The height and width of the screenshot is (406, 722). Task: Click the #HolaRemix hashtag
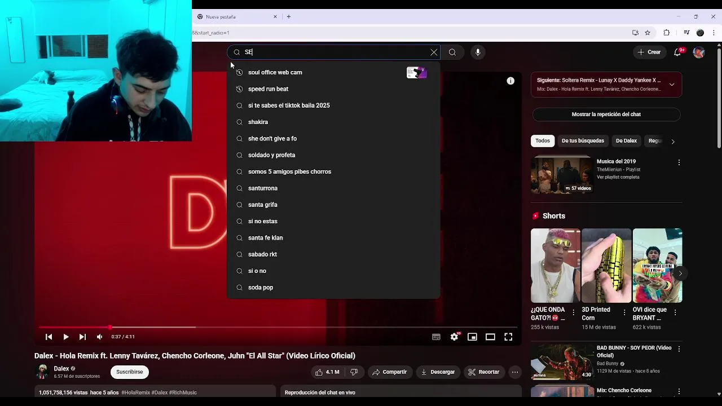pos(135,392)
